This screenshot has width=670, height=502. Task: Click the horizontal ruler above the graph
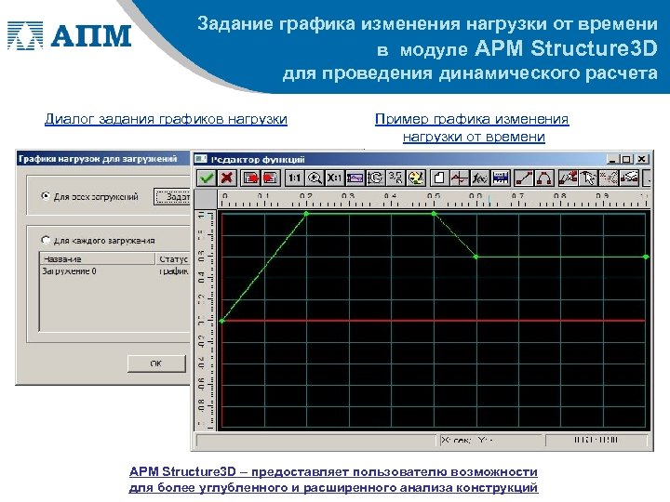click(x=434, y=199)
